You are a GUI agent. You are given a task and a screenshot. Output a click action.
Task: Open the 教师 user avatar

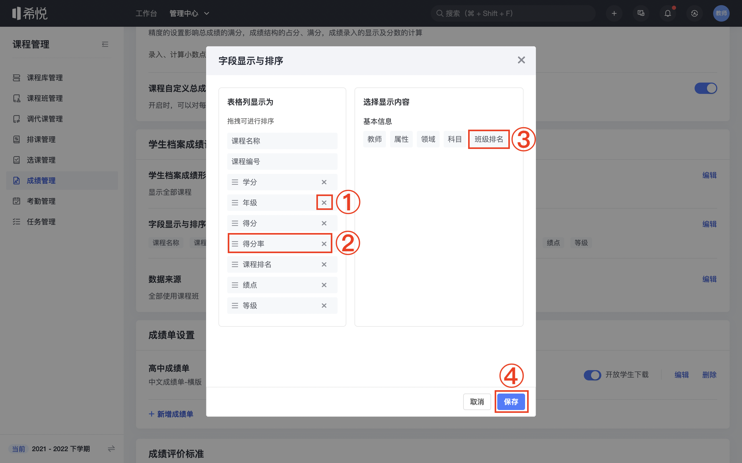721,13
